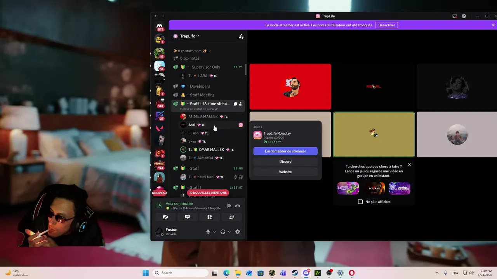This screenshot has width=497, height=279.
Task: Open Microsoft Edge from the taskbar
Action: click(226, 273)
